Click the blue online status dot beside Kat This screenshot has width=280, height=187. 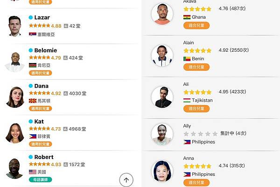coord(31,122)
